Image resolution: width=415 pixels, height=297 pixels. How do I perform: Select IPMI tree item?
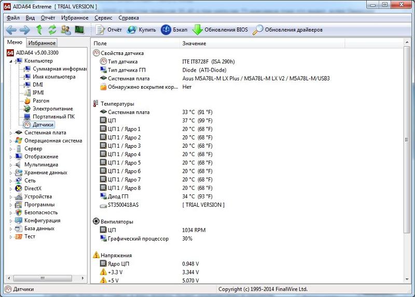tap(38, 93)
